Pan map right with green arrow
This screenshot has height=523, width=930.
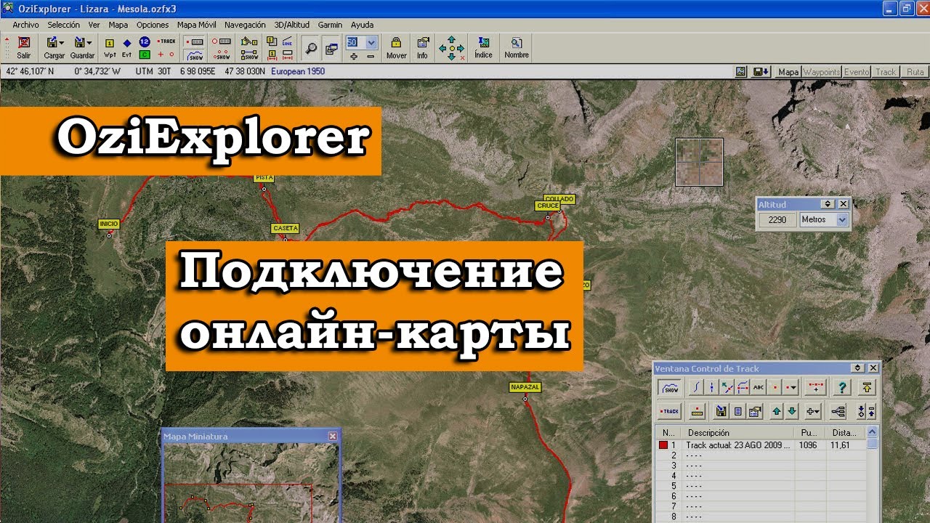click(461, 48)
